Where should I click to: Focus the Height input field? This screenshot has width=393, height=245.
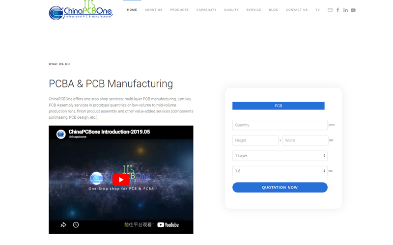[x=255, y=140]
